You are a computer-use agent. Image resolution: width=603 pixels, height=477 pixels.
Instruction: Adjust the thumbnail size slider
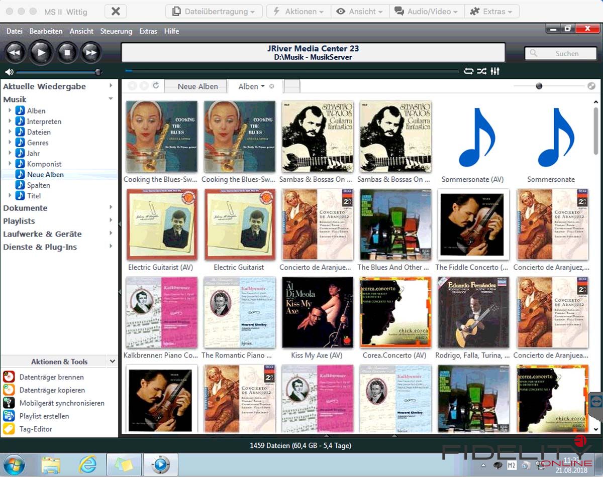tap(539, 86)
